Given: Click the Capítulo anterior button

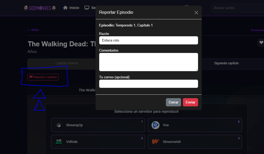Looking at the screenshot, I should 66,63.
